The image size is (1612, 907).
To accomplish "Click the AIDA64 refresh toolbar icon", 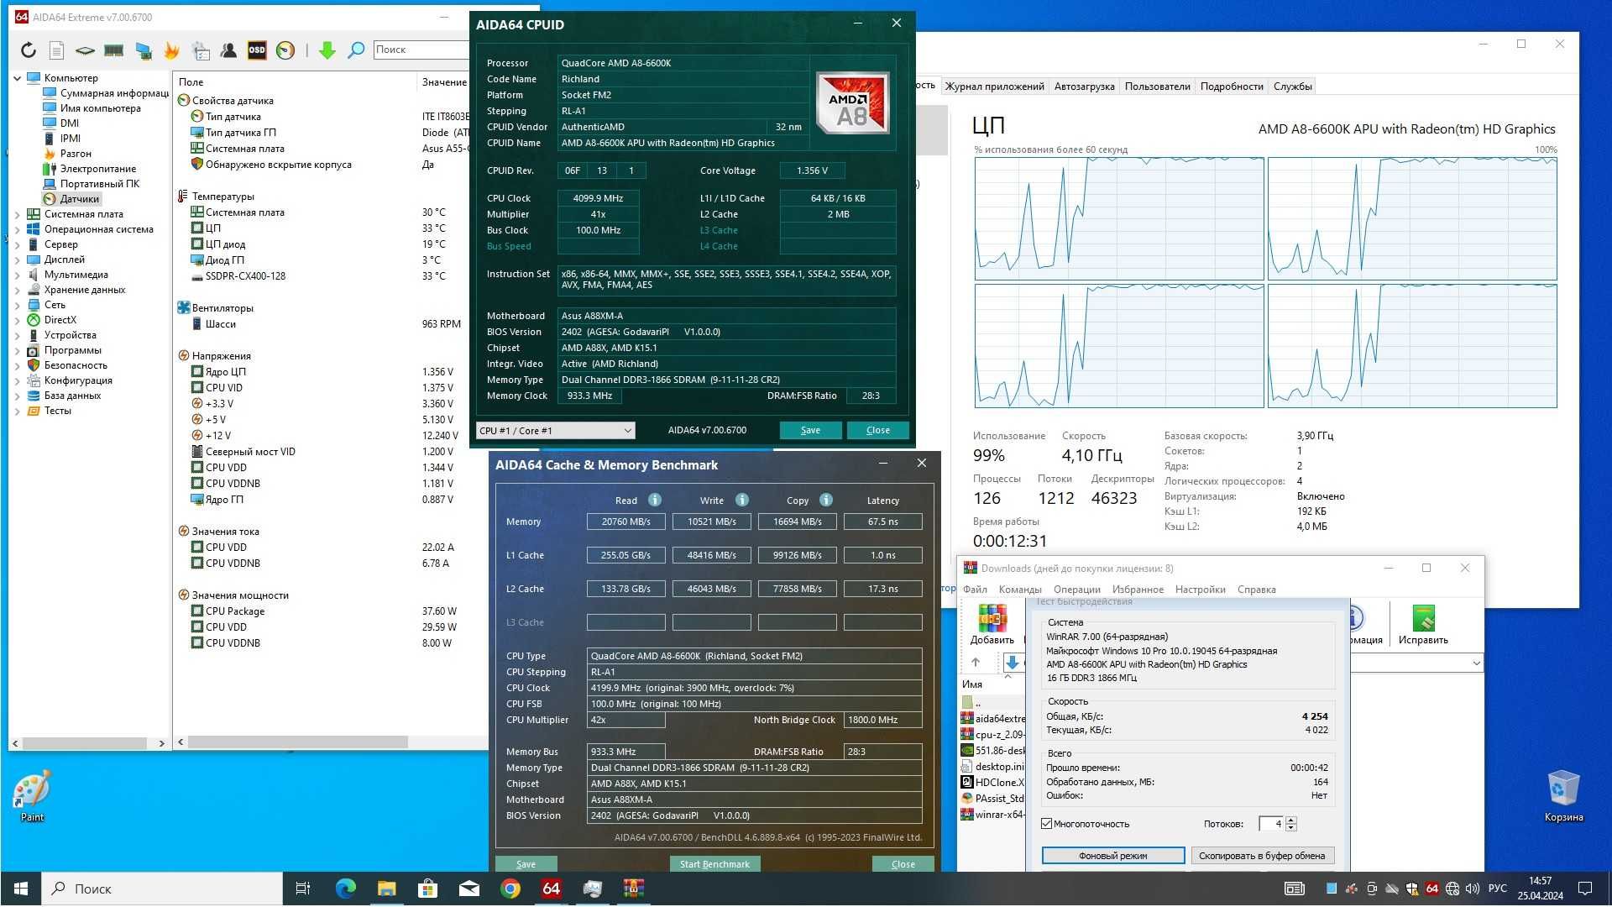I will [x=29, y=50].
